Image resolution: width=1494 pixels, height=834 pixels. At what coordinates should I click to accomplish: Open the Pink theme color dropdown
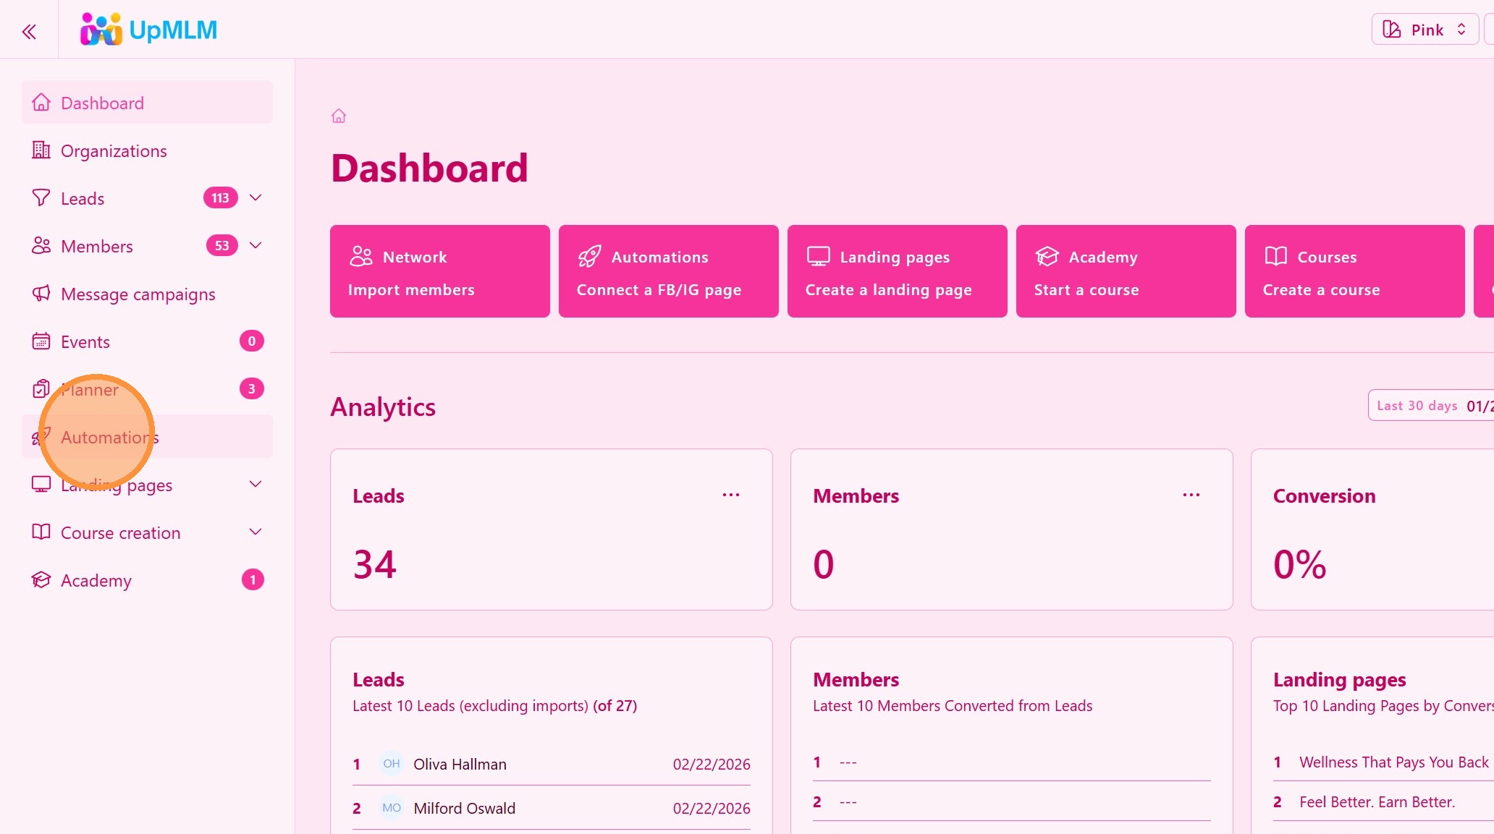coord(1425,30)
